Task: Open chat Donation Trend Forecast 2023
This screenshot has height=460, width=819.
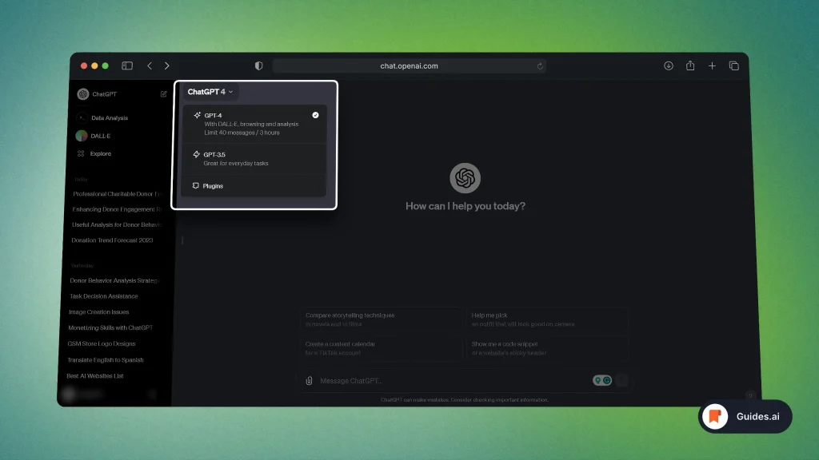Action: pos(112,240)
